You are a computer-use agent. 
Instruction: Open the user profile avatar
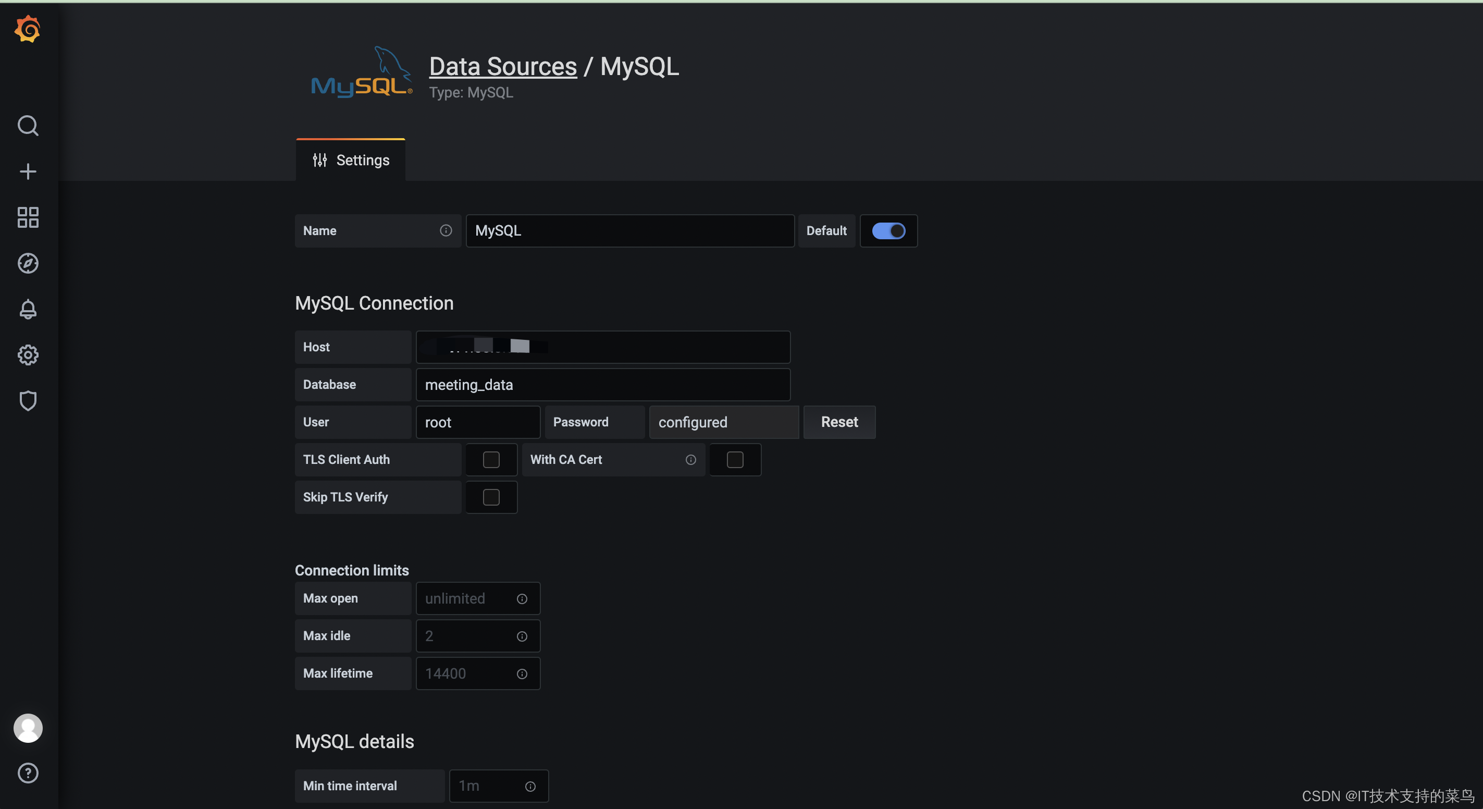[28, 728]
